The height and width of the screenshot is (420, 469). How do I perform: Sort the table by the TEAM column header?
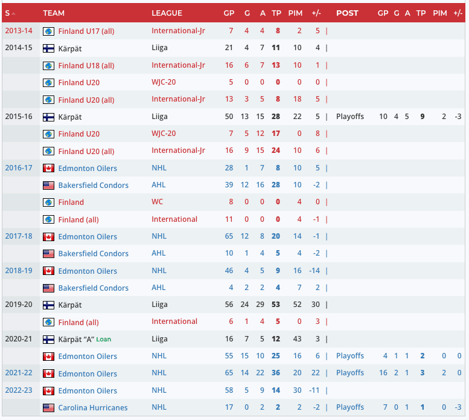point(54,13)
